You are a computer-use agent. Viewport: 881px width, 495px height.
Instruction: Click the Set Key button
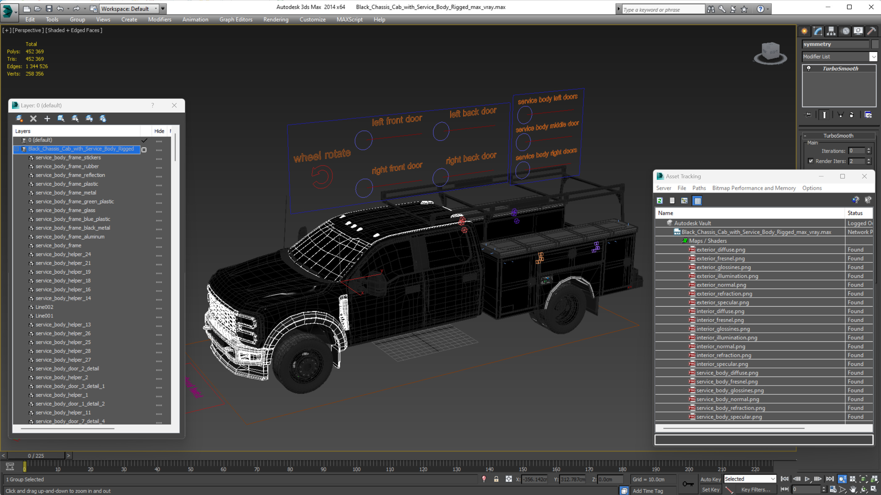(x=710, y=489)
